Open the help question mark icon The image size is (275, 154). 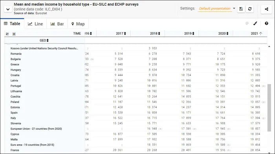(x=266, y=24)
